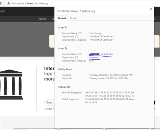The height and width of the screenshot is (130, 160).
Task: Click the archive.org URL in address bar
Action: (x=37, y=3)
